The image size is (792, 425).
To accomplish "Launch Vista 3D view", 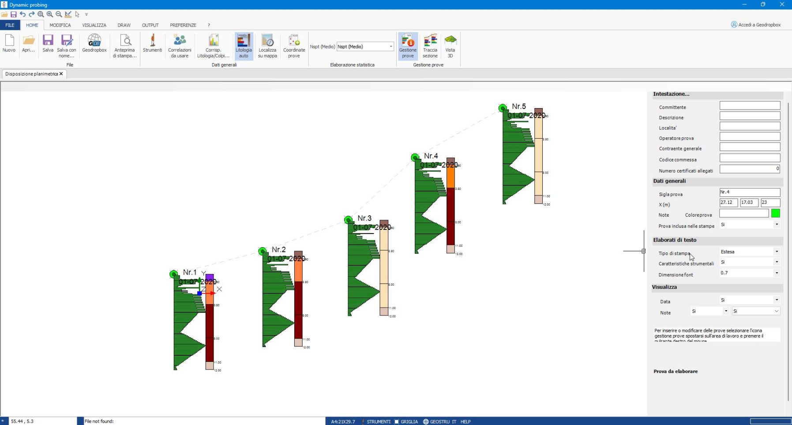I will pyautogui.click(x=450, y=46).
